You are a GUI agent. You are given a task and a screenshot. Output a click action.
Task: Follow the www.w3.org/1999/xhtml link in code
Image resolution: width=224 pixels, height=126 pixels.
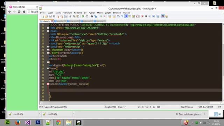pyautogui.click(x=81, y=28)
